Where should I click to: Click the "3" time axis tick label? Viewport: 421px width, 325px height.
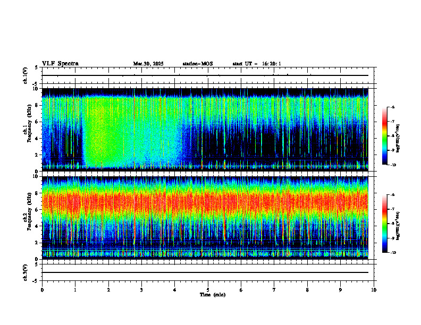pyautogui.click(x=141, y=290)
